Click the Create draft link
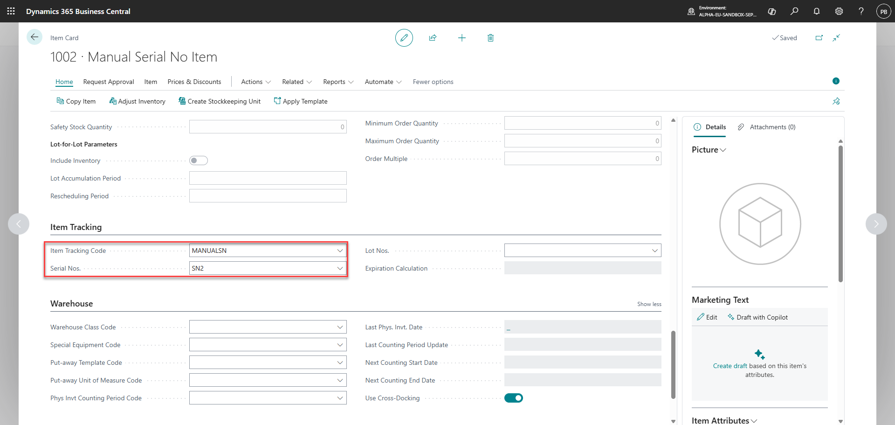The width and height of the screenshot is (895, 425). tap(730, 366)
